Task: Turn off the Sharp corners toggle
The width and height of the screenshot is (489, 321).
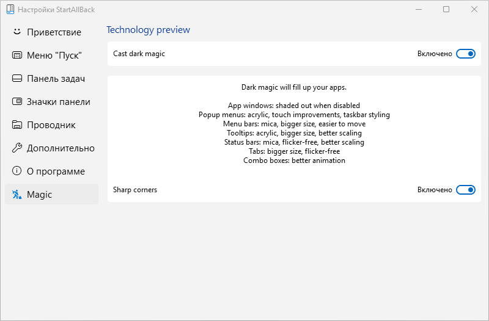Action: [x=466, y=190]
